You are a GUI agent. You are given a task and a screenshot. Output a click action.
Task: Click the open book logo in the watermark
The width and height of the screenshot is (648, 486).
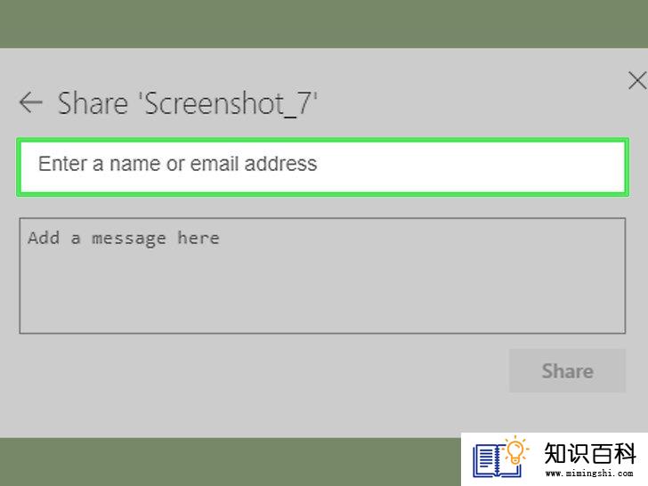[498, 459]
